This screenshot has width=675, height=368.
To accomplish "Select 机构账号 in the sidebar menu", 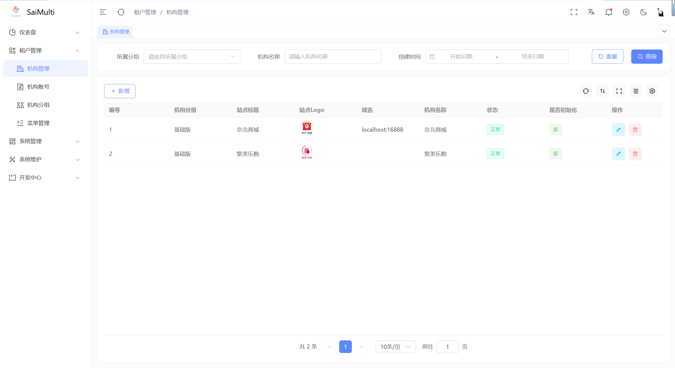I will pyautogui.click(x=38, y=87).
